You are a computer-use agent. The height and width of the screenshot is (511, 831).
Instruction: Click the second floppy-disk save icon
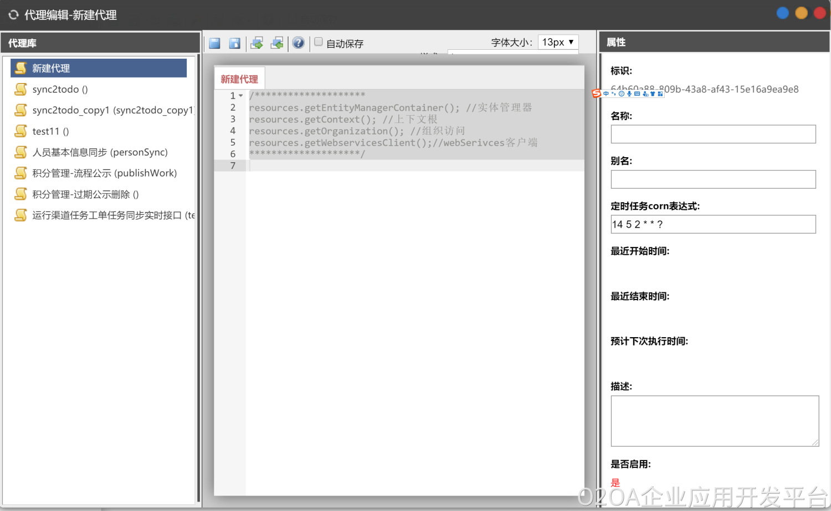tap(235, 43)
